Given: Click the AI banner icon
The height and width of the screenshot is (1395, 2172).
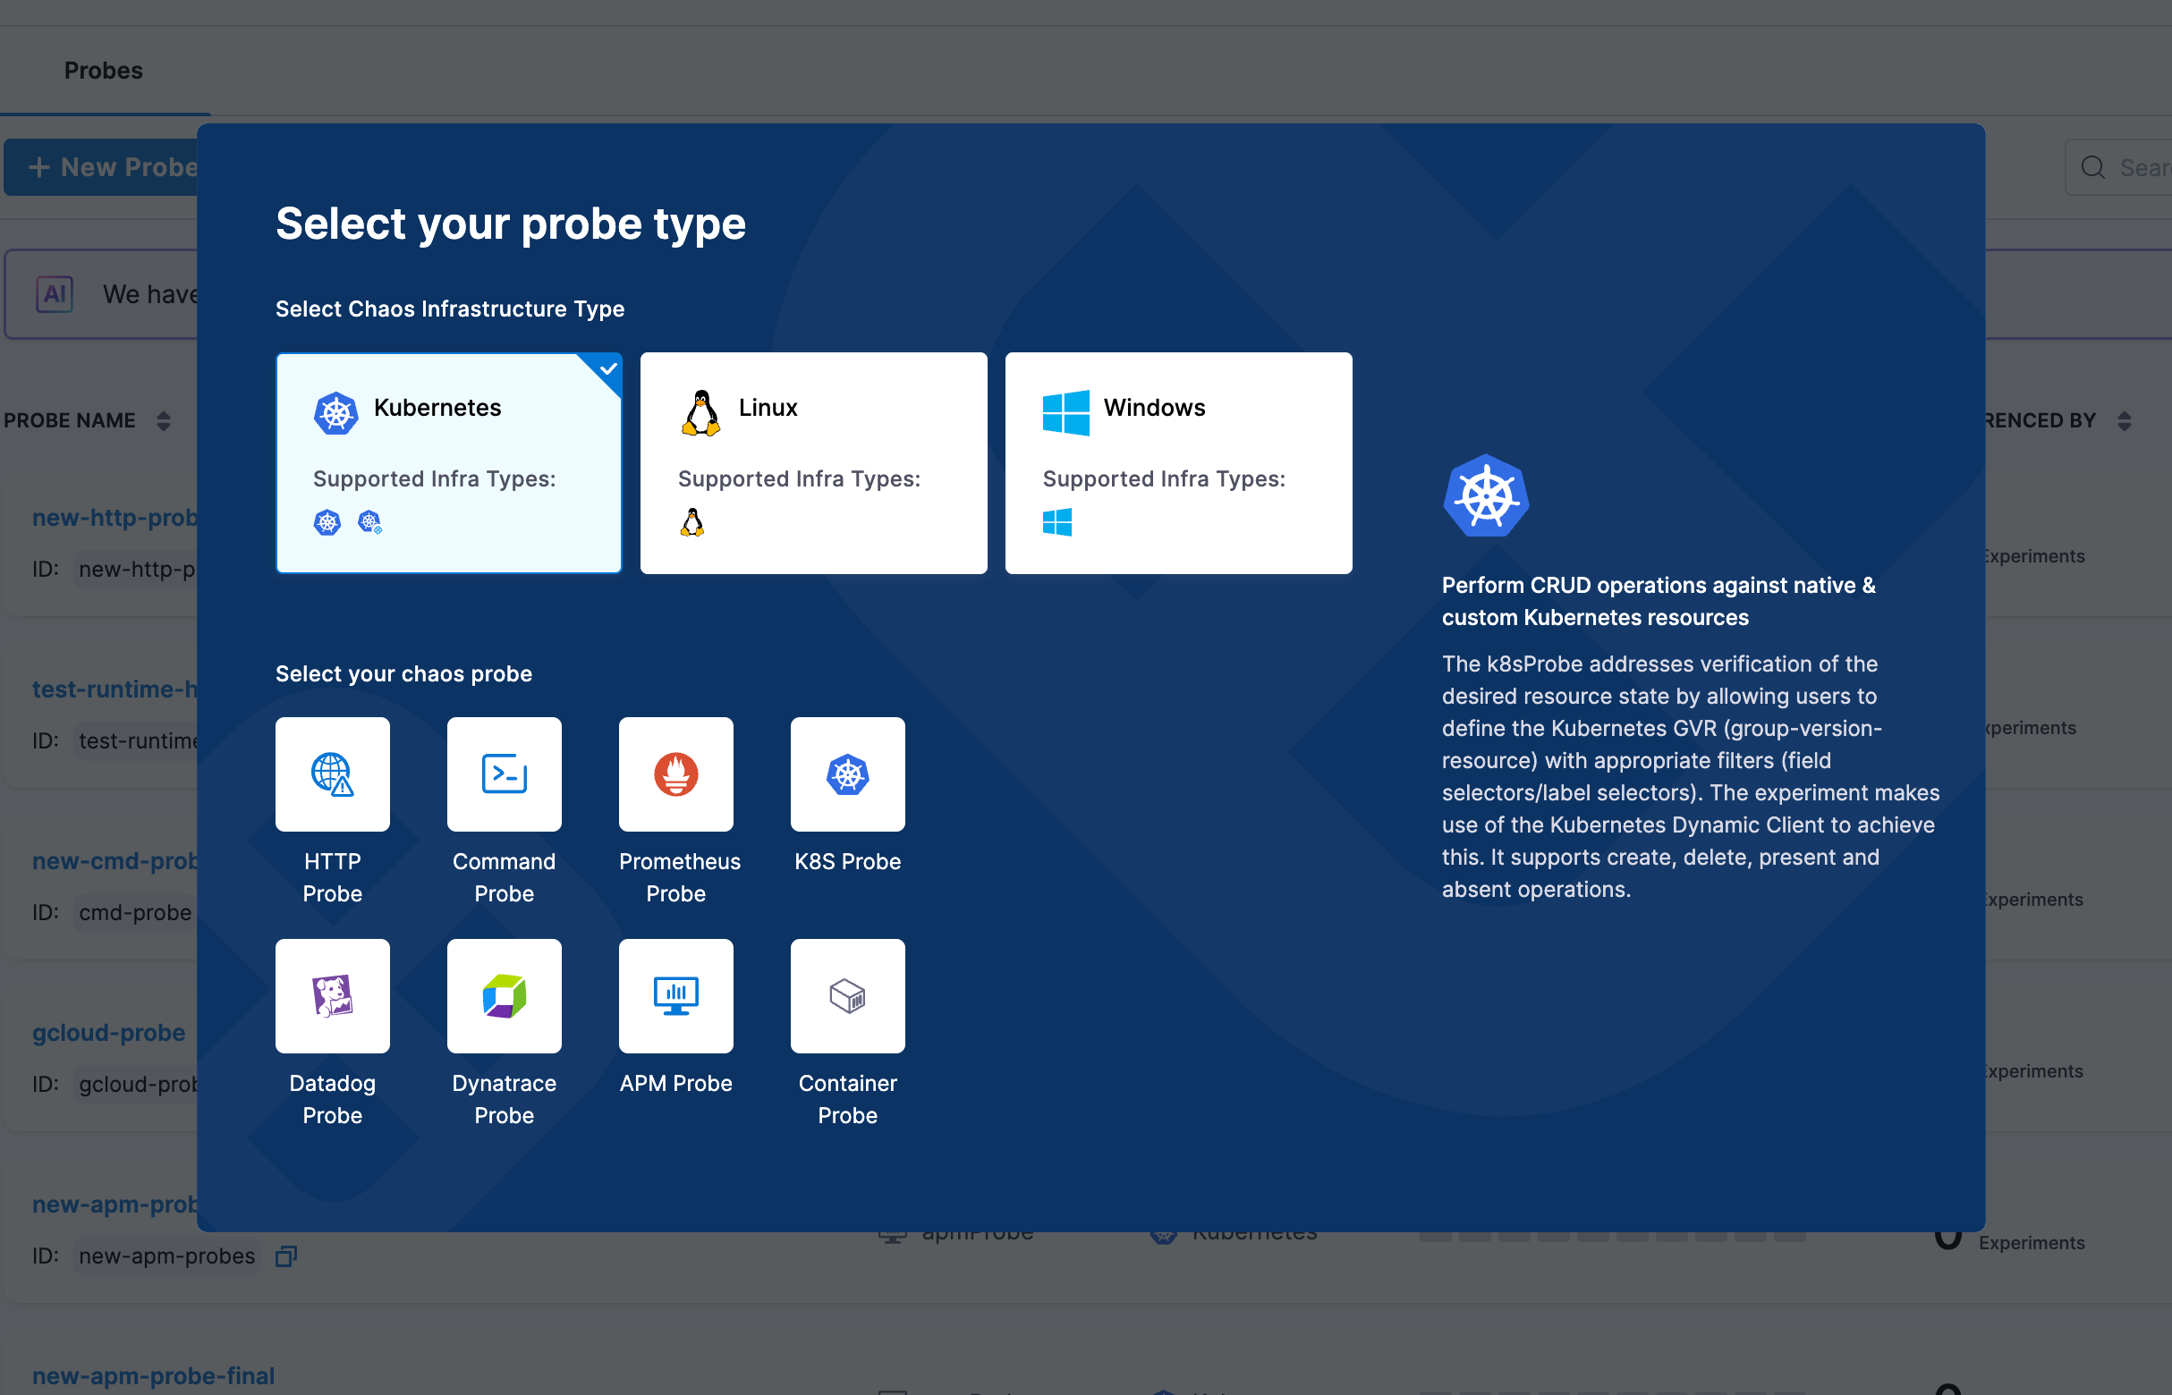Looking at the screenshot, I should (55, 294).
